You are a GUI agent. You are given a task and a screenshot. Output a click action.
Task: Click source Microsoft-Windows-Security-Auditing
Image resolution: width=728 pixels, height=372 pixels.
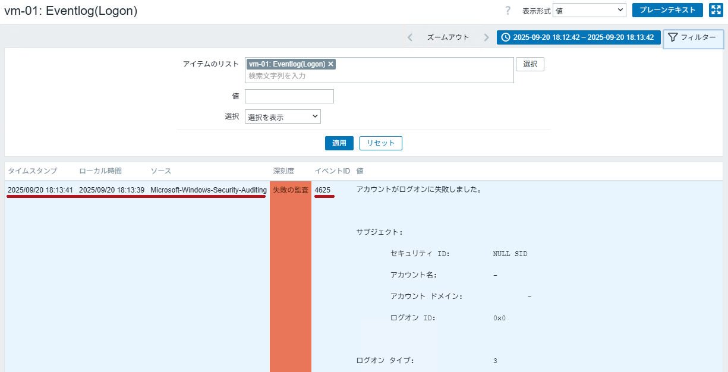[209, 190]
